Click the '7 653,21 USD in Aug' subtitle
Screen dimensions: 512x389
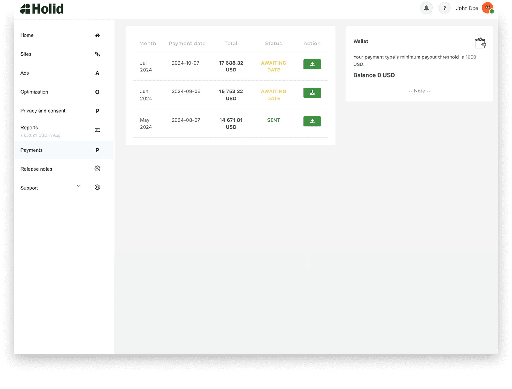[x=40, y=135]
